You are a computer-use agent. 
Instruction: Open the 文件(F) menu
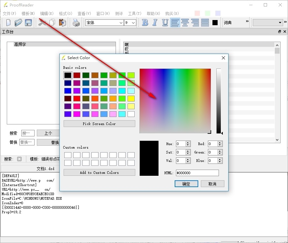[9, 14]
